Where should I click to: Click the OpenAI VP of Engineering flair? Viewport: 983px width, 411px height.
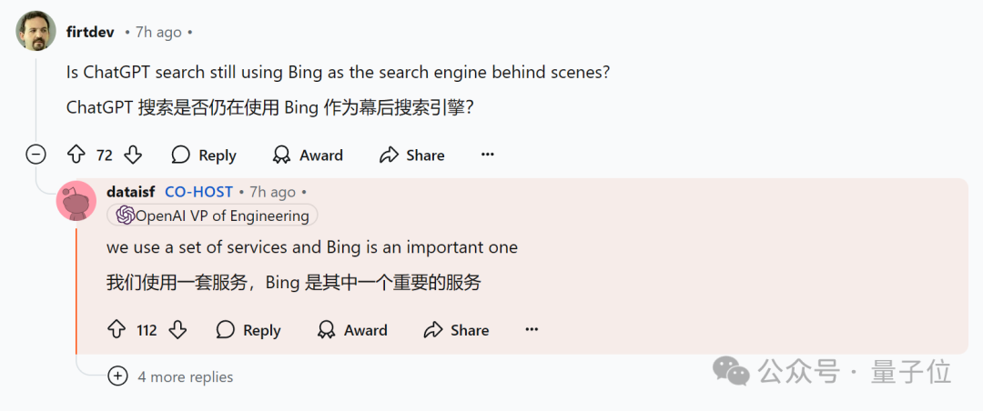213,216
